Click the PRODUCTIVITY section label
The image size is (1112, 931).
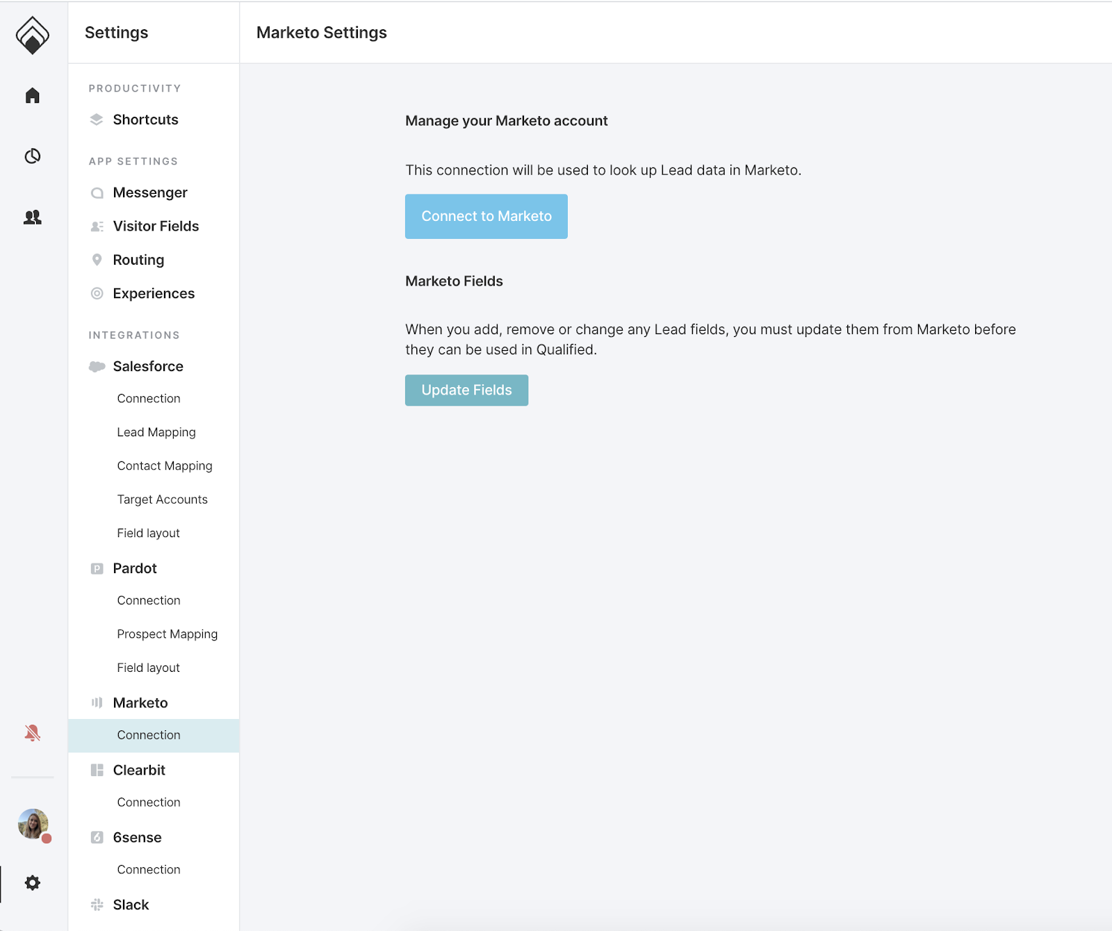point(135,88)
